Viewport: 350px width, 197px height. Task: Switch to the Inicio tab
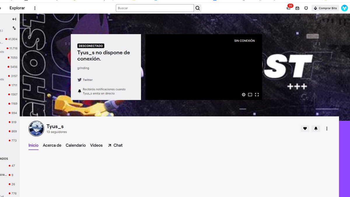point(34,145)
